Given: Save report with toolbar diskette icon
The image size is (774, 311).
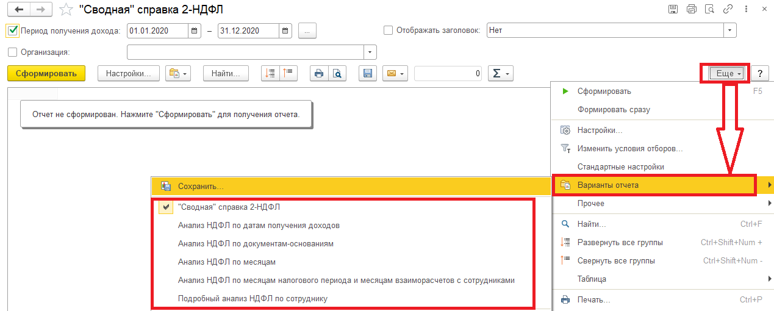Looking at the screenshot, I should (367, 73).
